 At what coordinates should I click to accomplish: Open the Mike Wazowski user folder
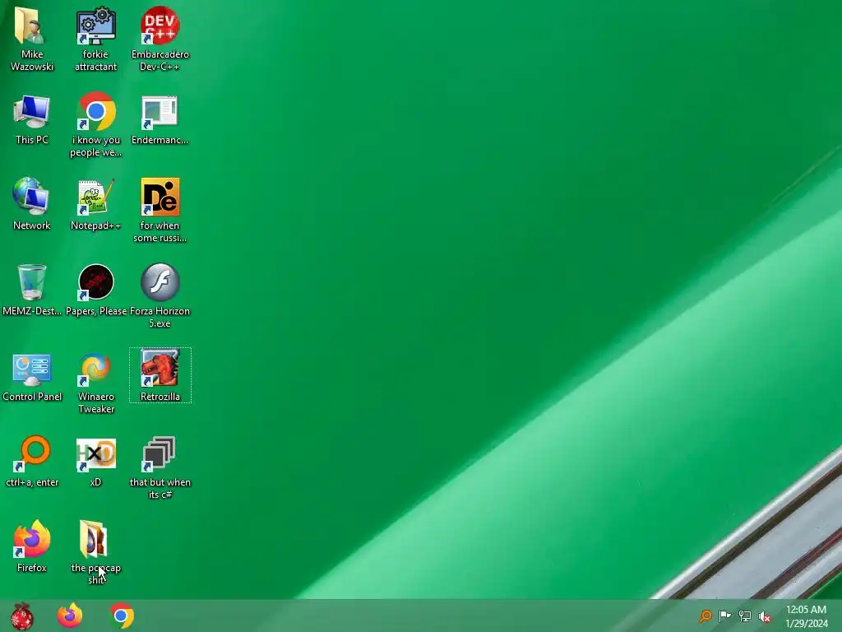click(x=32, y=39)
